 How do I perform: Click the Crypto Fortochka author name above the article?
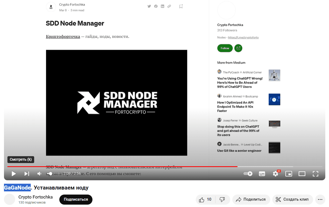click(72, 4)
